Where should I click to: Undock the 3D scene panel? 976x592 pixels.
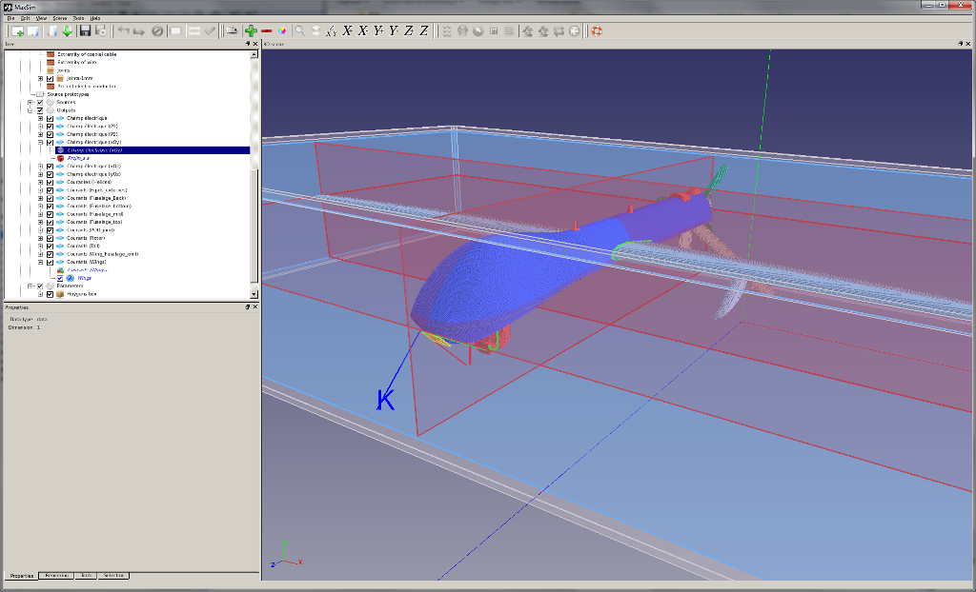pos(961,44)
